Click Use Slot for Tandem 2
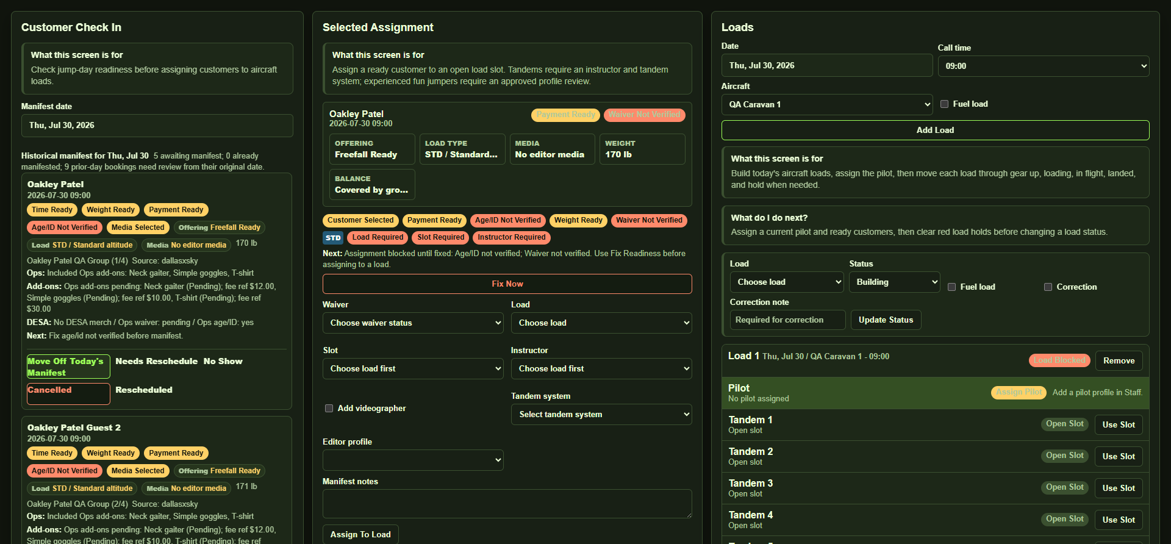 (1119, 456)
